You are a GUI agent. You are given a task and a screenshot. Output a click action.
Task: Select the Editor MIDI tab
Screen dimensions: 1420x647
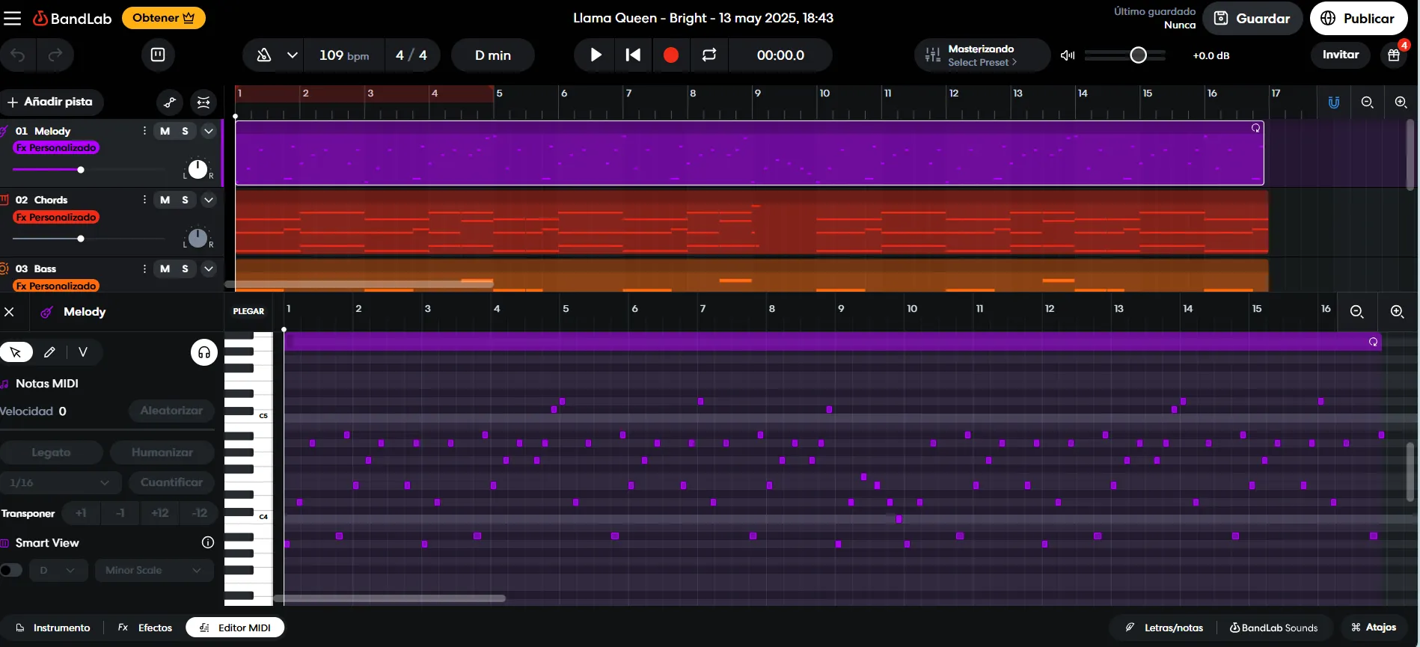click(x=235, y=628)
